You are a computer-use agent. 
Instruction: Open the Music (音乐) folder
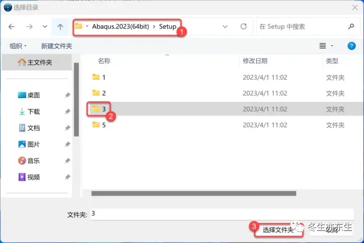(x=29, y=161)
